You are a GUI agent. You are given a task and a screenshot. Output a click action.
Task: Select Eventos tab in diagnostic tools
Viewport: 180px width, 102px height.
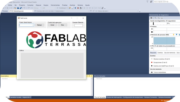tap(160, 53)
